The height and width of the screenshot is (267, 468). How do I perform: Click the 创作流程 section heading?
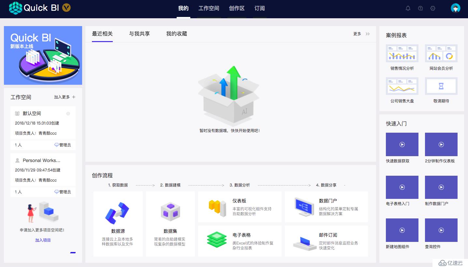tap(102, 175)
